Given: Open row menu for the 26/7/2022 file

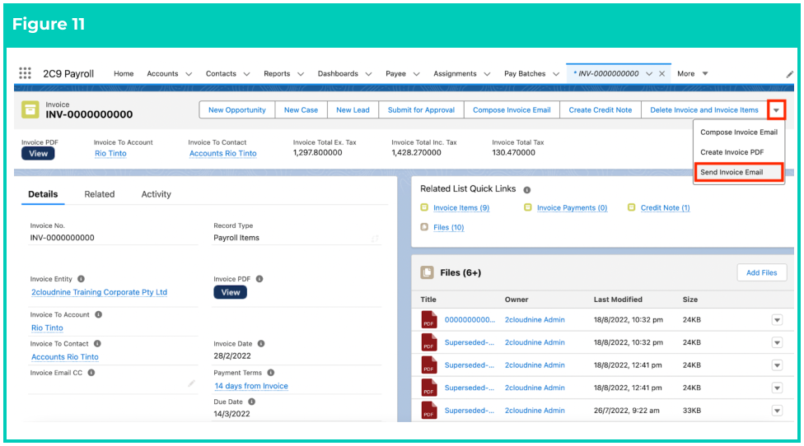Looking at the screenshot, I should point(778,411).
